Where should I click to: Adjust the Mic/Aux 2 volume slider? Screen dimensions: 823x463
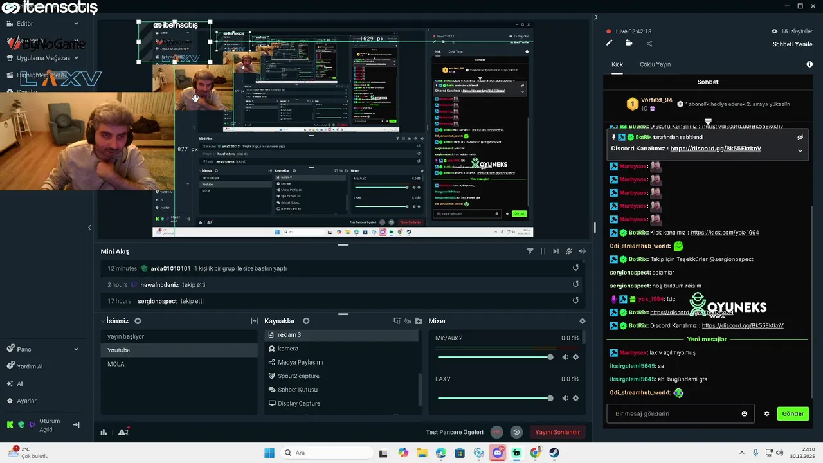(494, 357)
